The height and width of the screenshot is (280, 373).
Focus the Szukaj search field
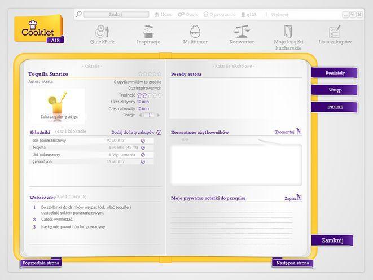(116, 15)
